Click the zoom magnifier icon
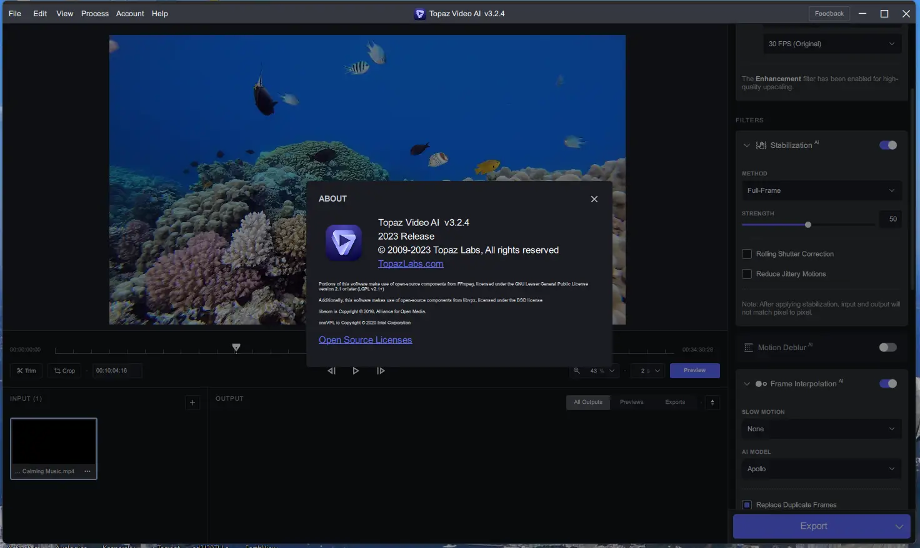Viewport: 920px width, 548px height. click(577, 371)
